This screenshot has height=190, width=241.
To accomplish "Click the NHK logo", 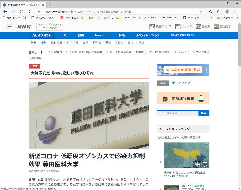I will 24,27.
